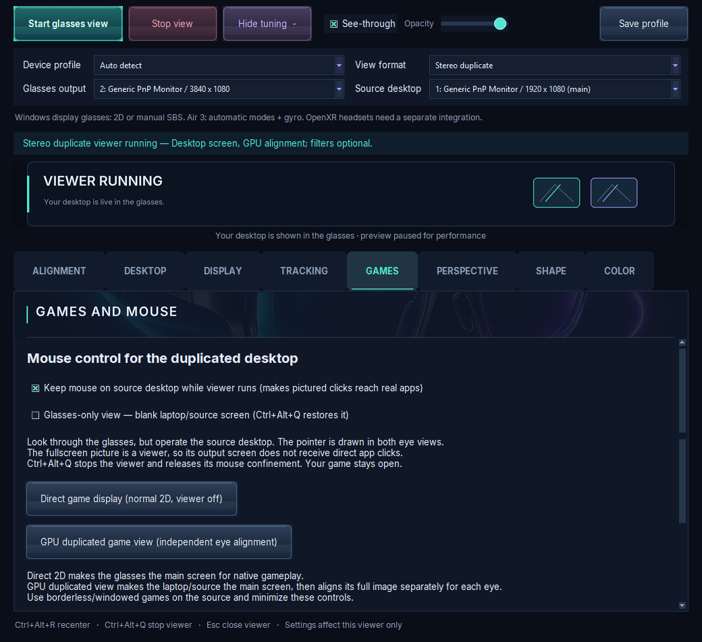Click the teal left-eye preview icon
This screenshot has height=642, width=702.
click(556, 193)
